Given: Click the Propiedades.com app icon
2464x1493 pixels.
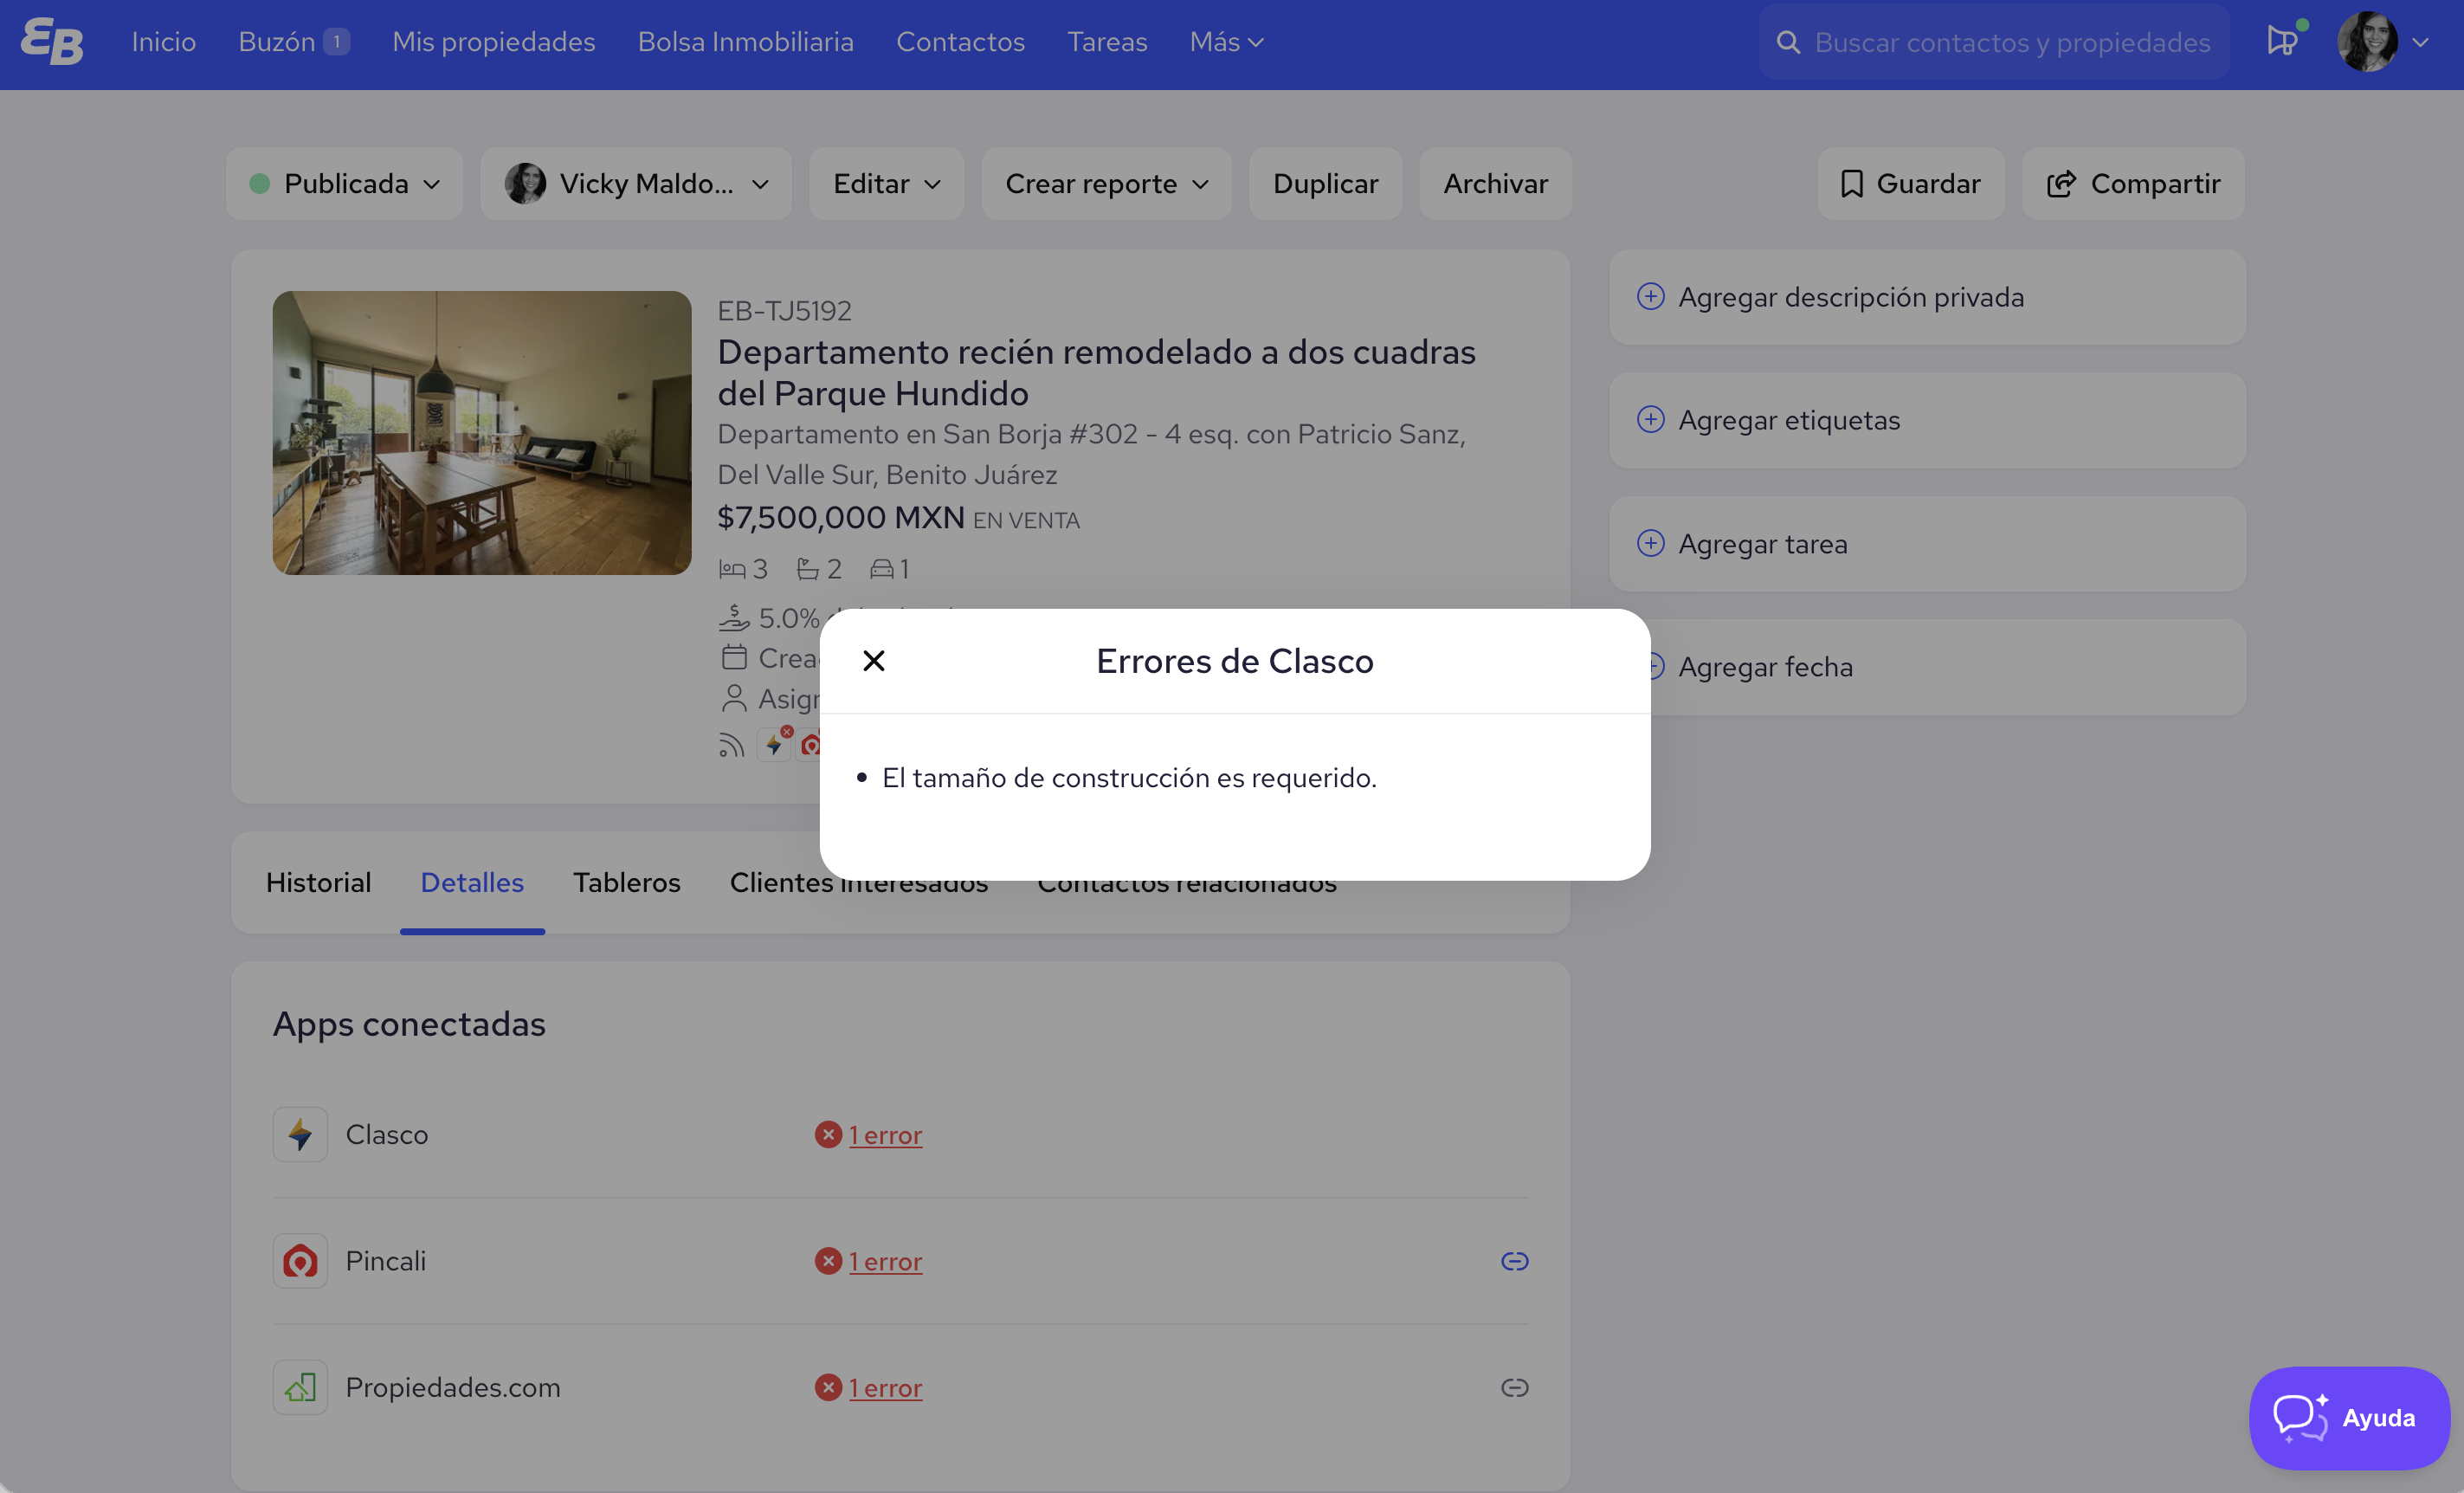Looking at the screenshot, I should [300, 1387].
